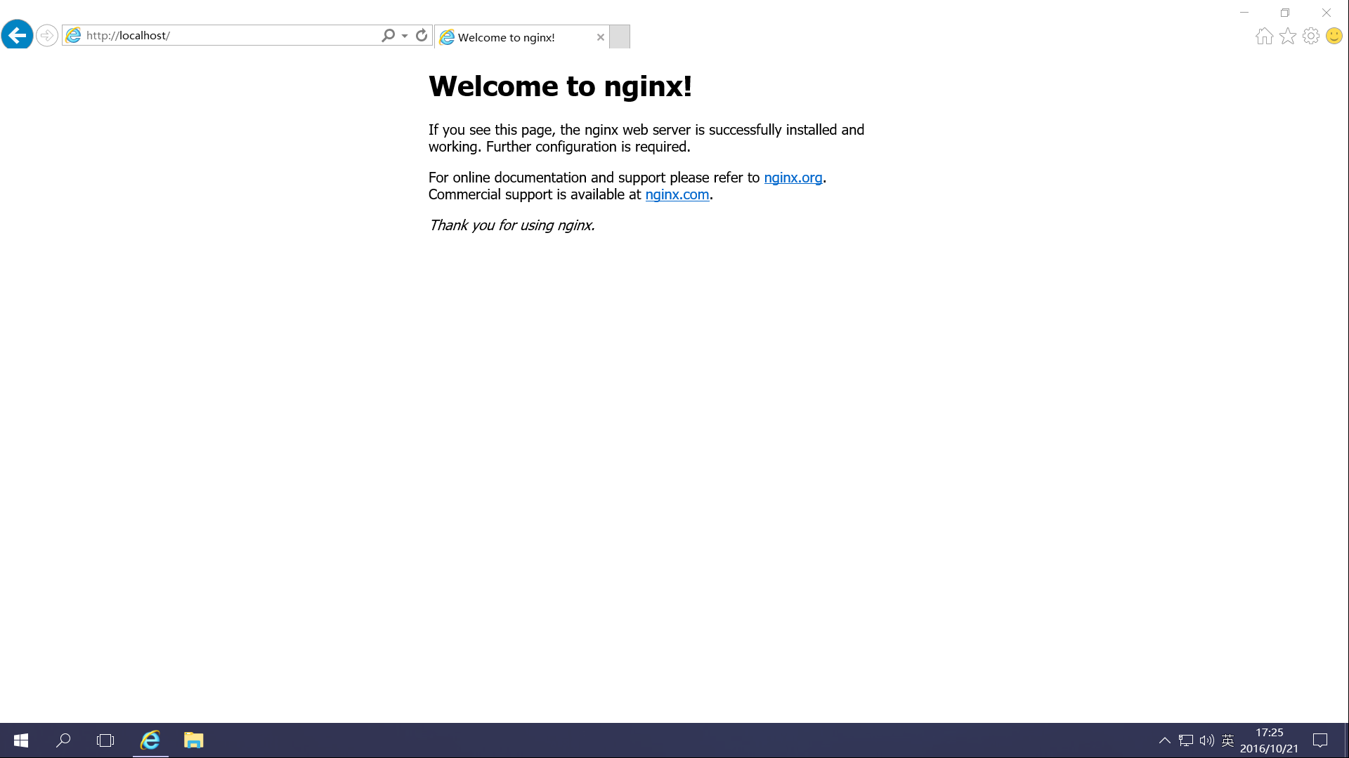Click the Windows Start menu button
Viewport: 1349px width, 758px height.
click(20, 740)
